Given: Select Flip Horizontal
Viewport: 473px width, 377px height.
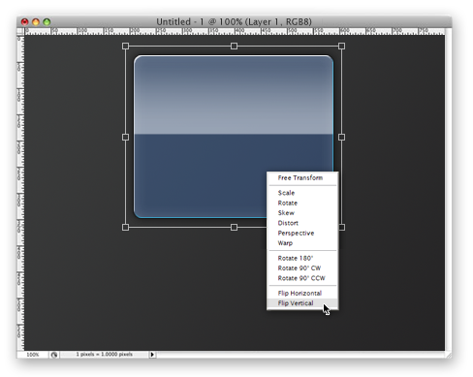Looking at the screenshot, I should point(302,293).
